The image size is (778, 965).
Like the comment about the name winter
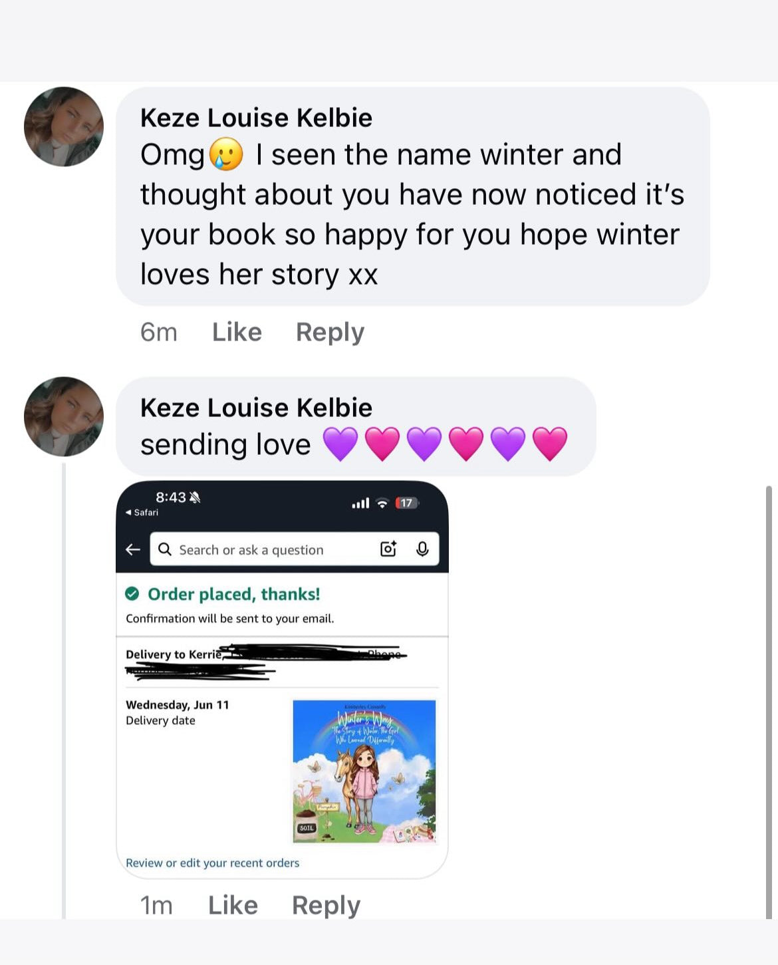click(x=237, y=332)
